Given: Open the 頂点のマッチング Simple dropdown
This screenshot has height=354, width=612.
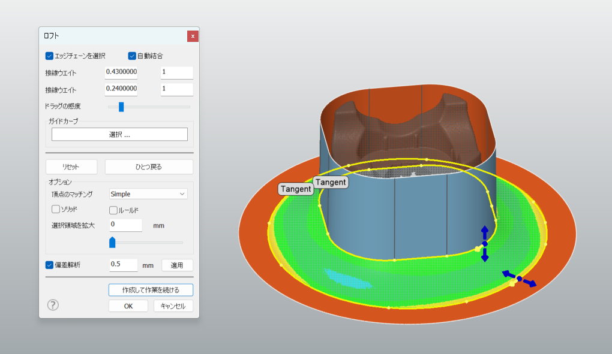Looking at the screenshot, I should pos(148,194).
